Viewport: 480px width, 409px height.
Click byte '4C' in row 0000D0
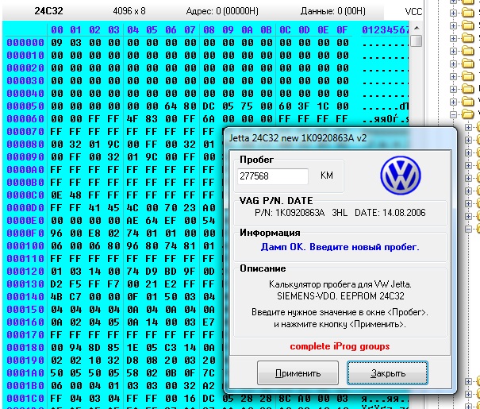pyautogui.click(x=132, y=208)
